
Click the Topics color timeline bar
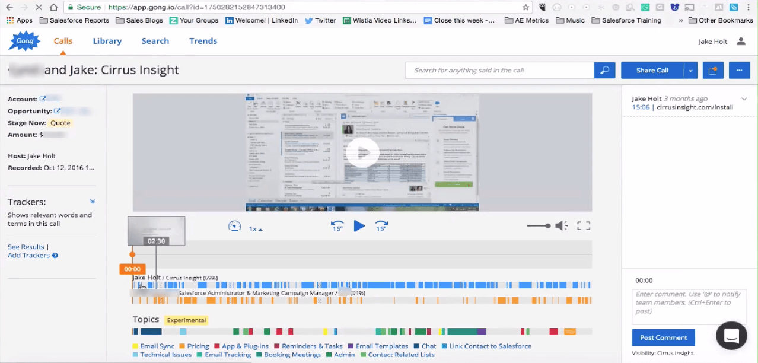[362, 332]
